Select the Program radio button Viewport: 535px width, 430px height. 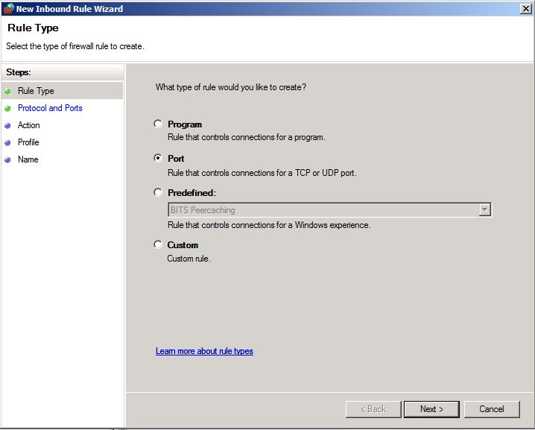157,124
